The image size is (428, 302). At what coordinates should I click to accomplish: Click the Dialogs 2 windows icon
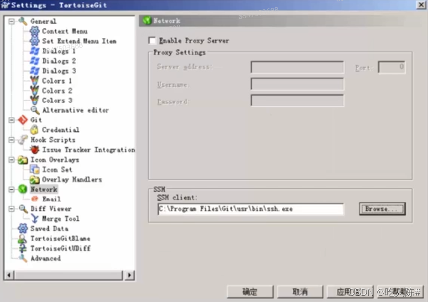click(35, 61)
